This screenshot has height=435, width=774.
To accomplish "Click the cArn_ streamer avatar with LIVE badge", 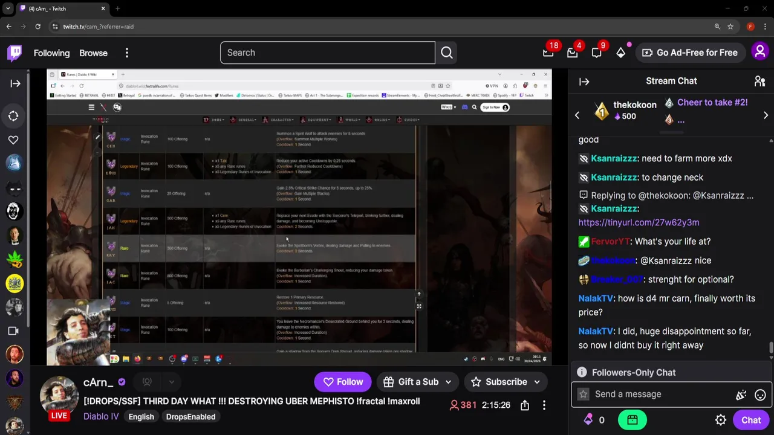I will [59, 398].
